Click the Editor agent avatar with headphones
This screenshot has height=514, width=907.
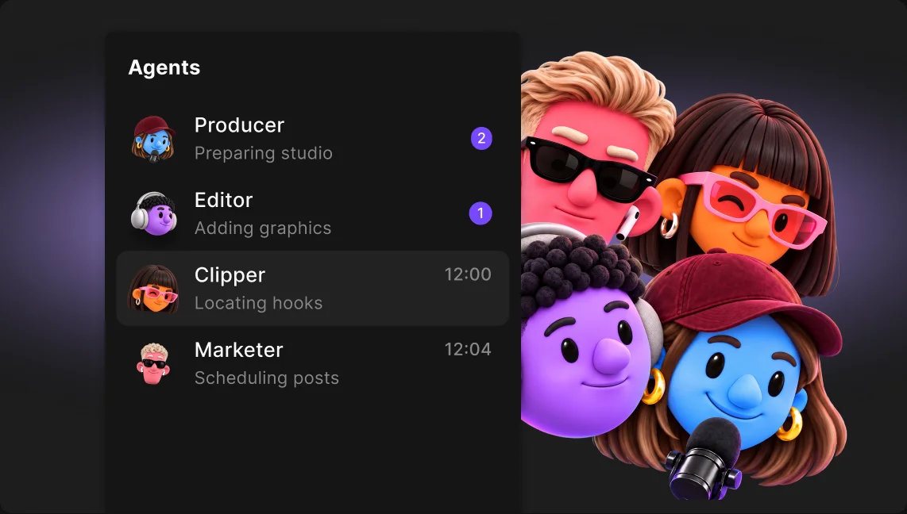click(153, 213)
